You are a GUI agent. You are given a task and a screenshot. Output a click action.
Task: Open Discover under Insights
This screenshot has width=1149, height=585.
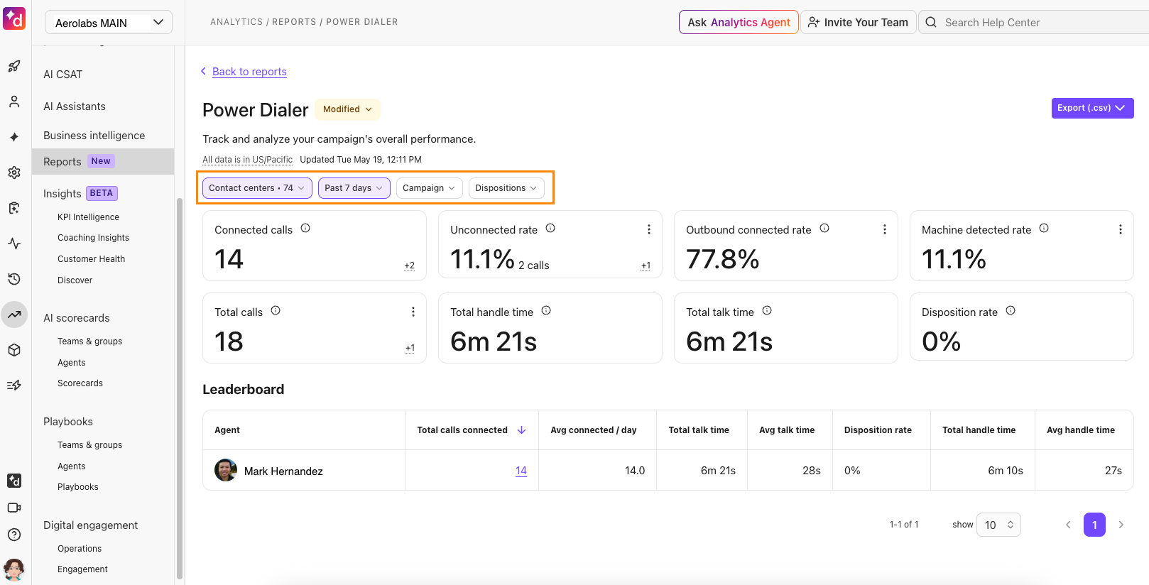[75, 280]
